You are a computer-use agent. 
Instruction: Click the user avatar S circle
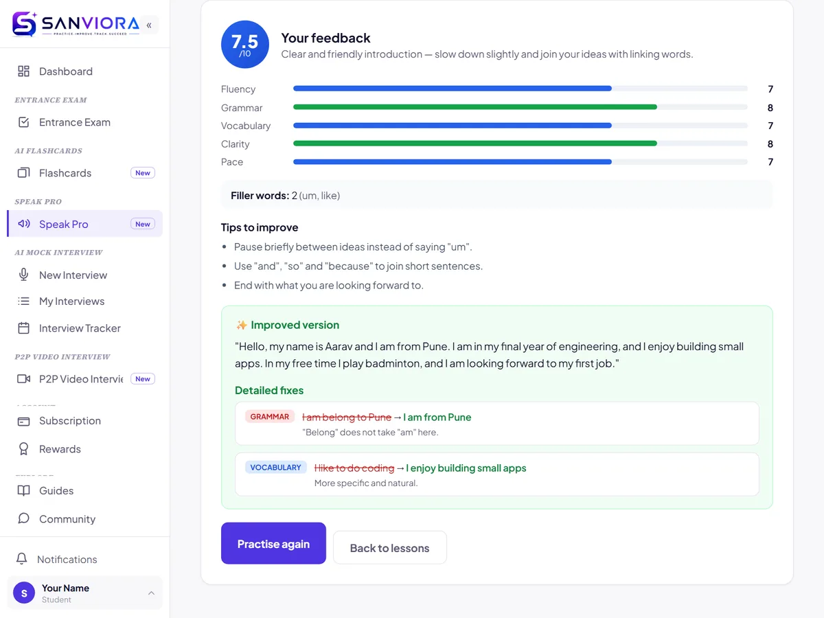coord(24,593)
